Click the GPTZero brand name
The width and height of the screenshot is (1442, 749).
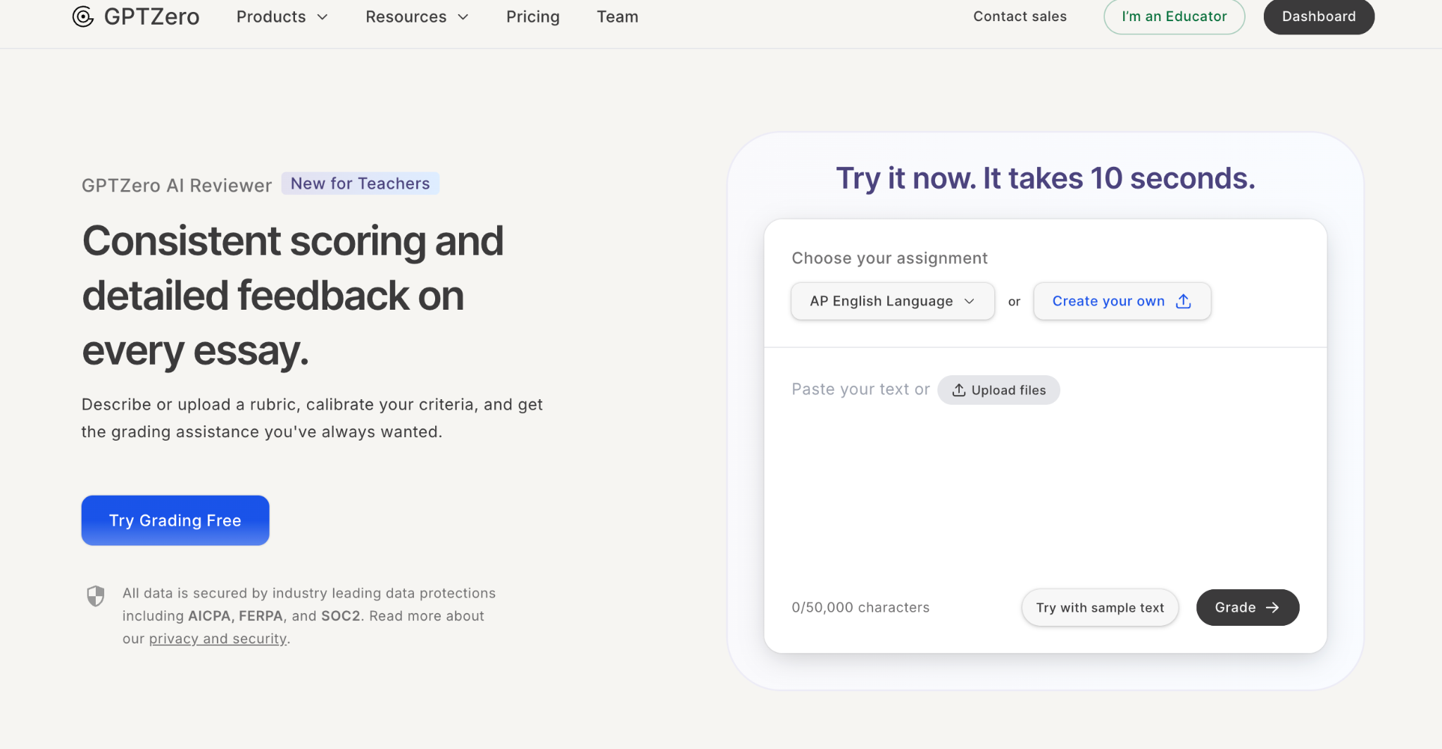(x=151, y=17)
